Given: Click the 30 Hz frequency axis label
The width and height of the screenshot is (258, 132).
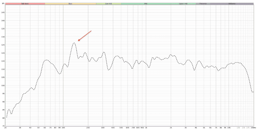Looking at the screenshot, I should 20,128.
